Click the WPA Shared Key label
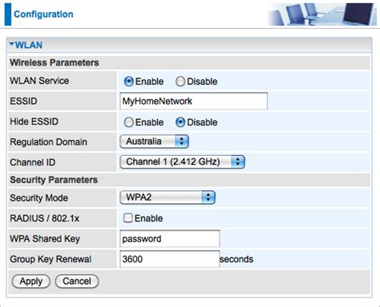 coord(45,239)
